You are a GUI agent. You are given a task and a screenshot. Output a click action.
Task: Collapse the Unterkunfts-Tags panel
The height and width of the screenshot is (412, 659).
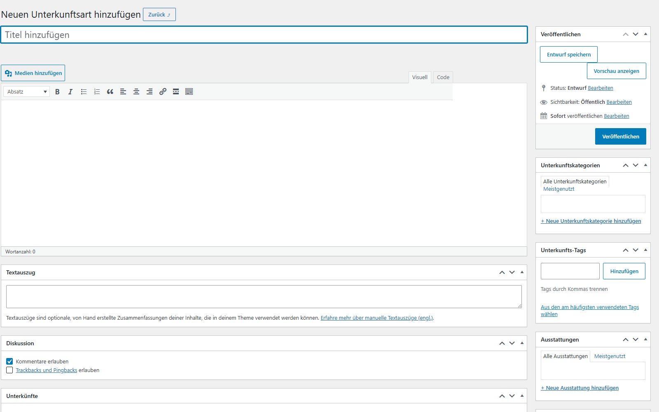click(x=645, y=250)
